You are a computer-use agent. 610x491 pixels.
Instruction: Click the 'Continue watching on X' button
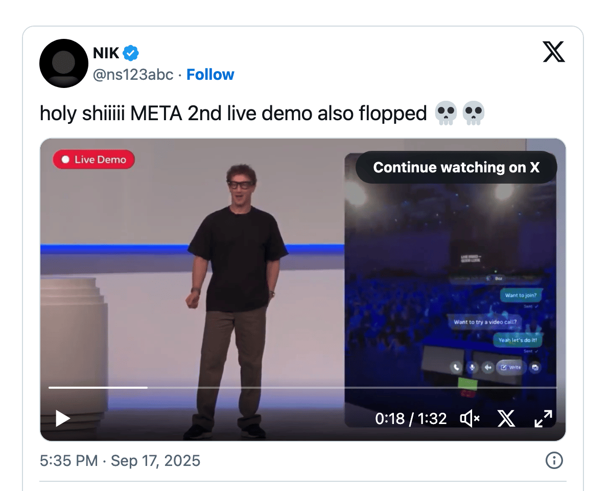point(456,167)
